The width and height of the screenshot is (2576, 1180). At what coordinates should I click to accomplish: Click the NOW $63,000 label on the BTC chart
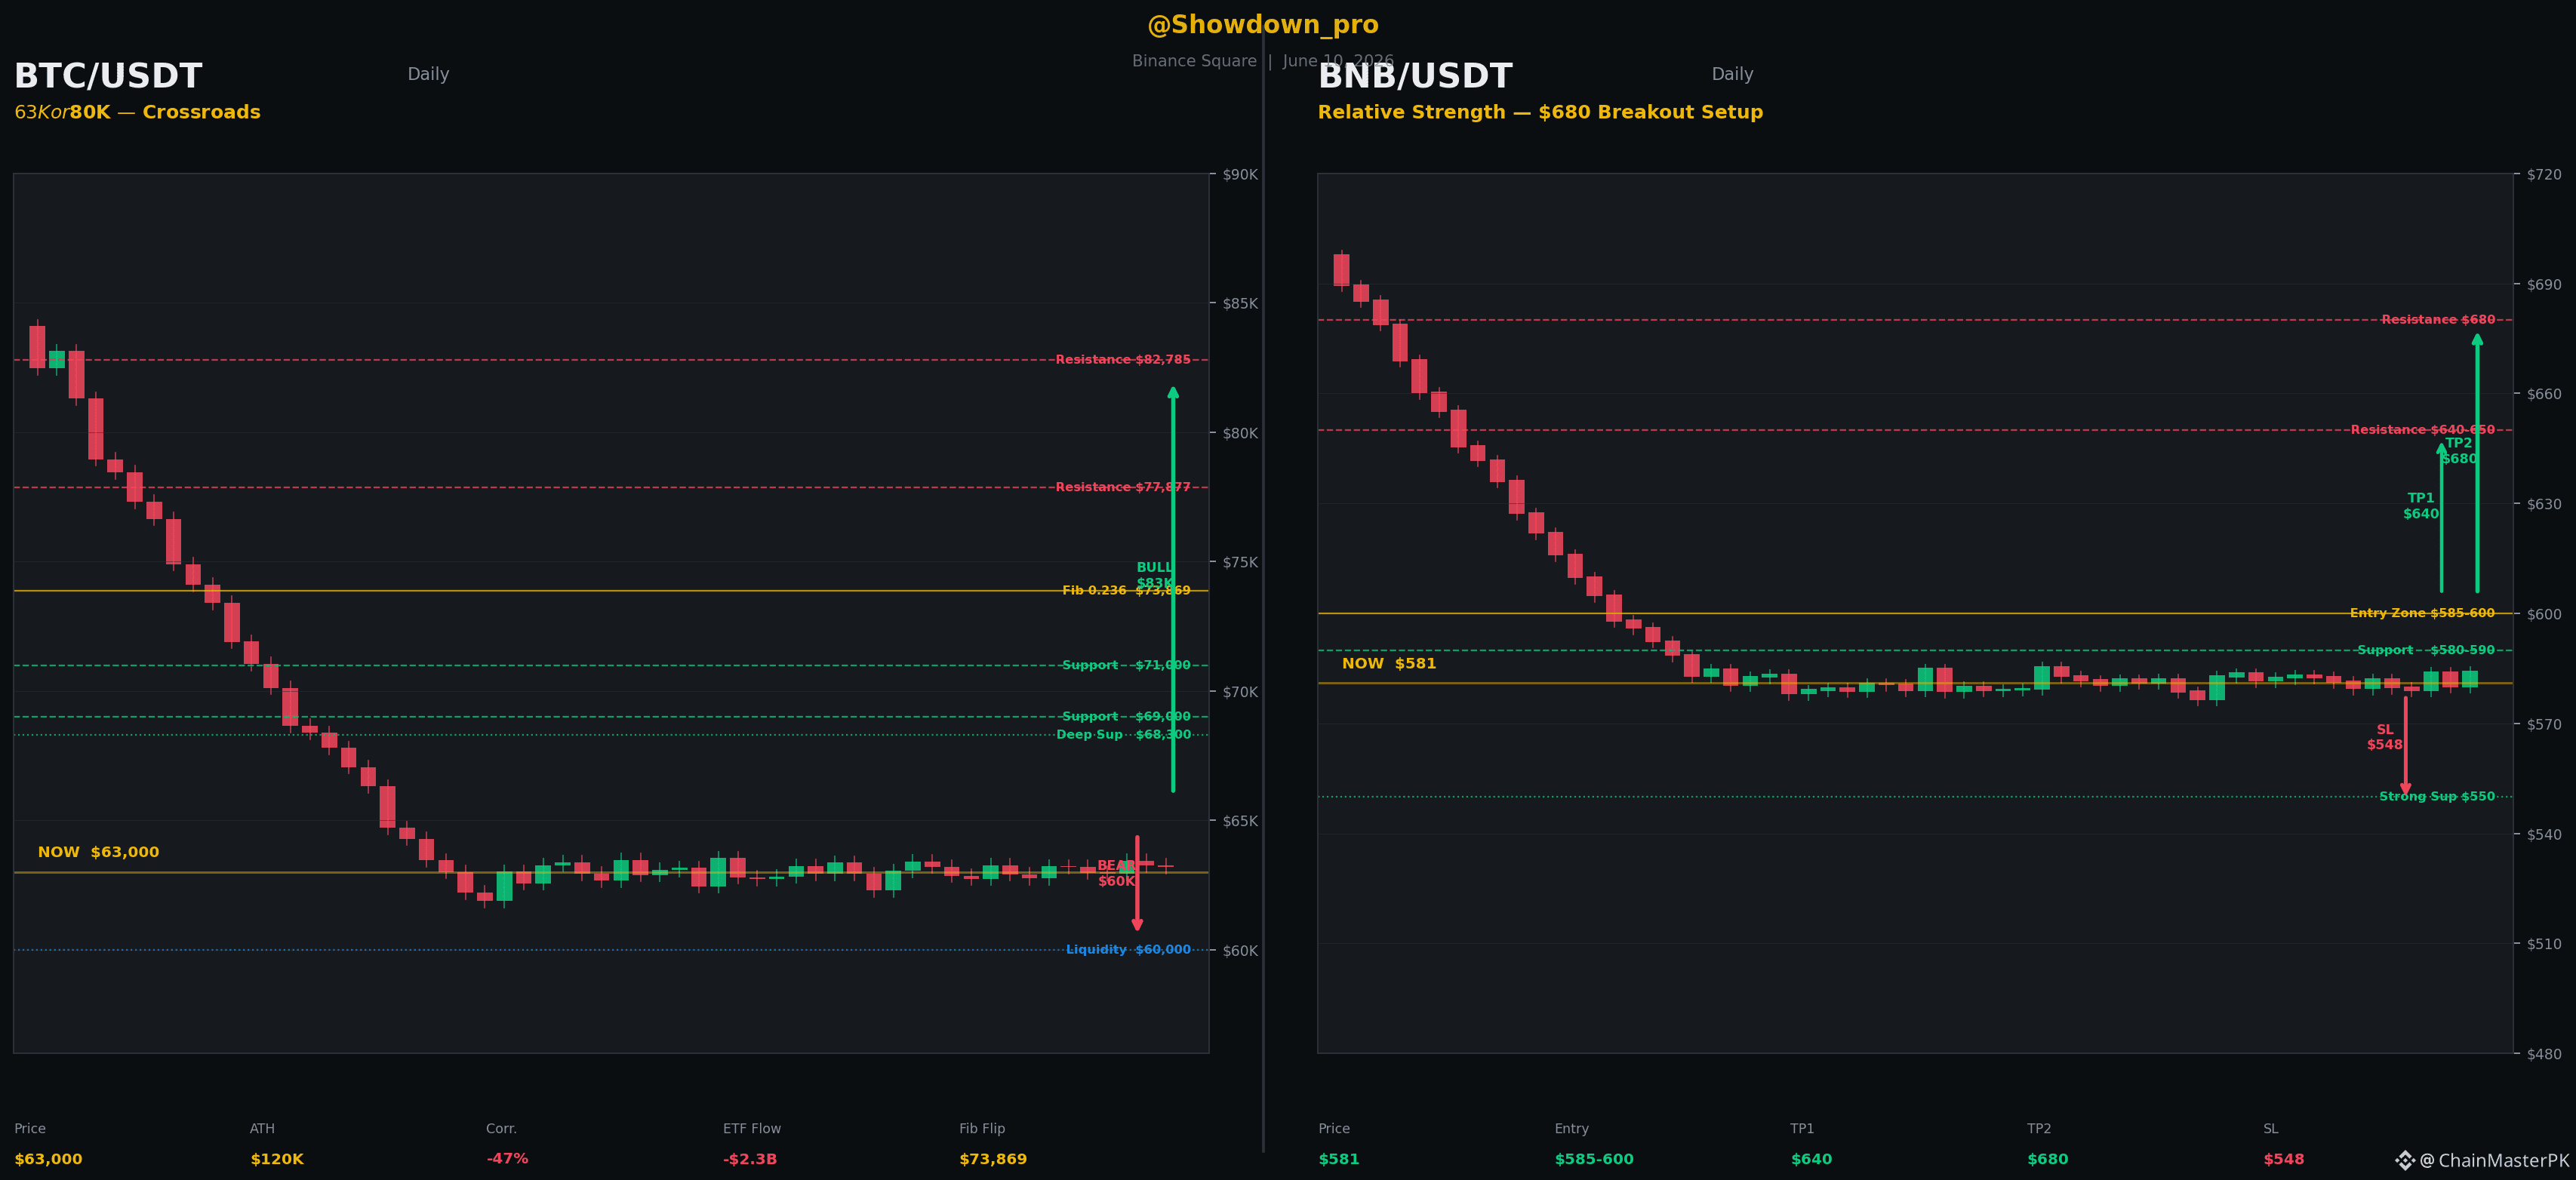click(98, 852)
